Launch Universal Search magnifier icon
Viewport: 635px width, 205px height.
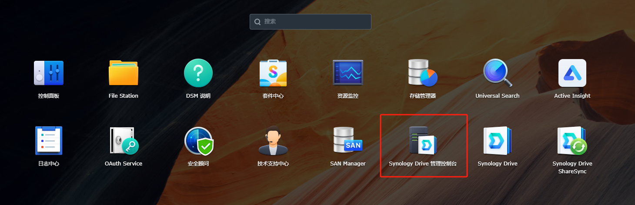pos(498,73)
